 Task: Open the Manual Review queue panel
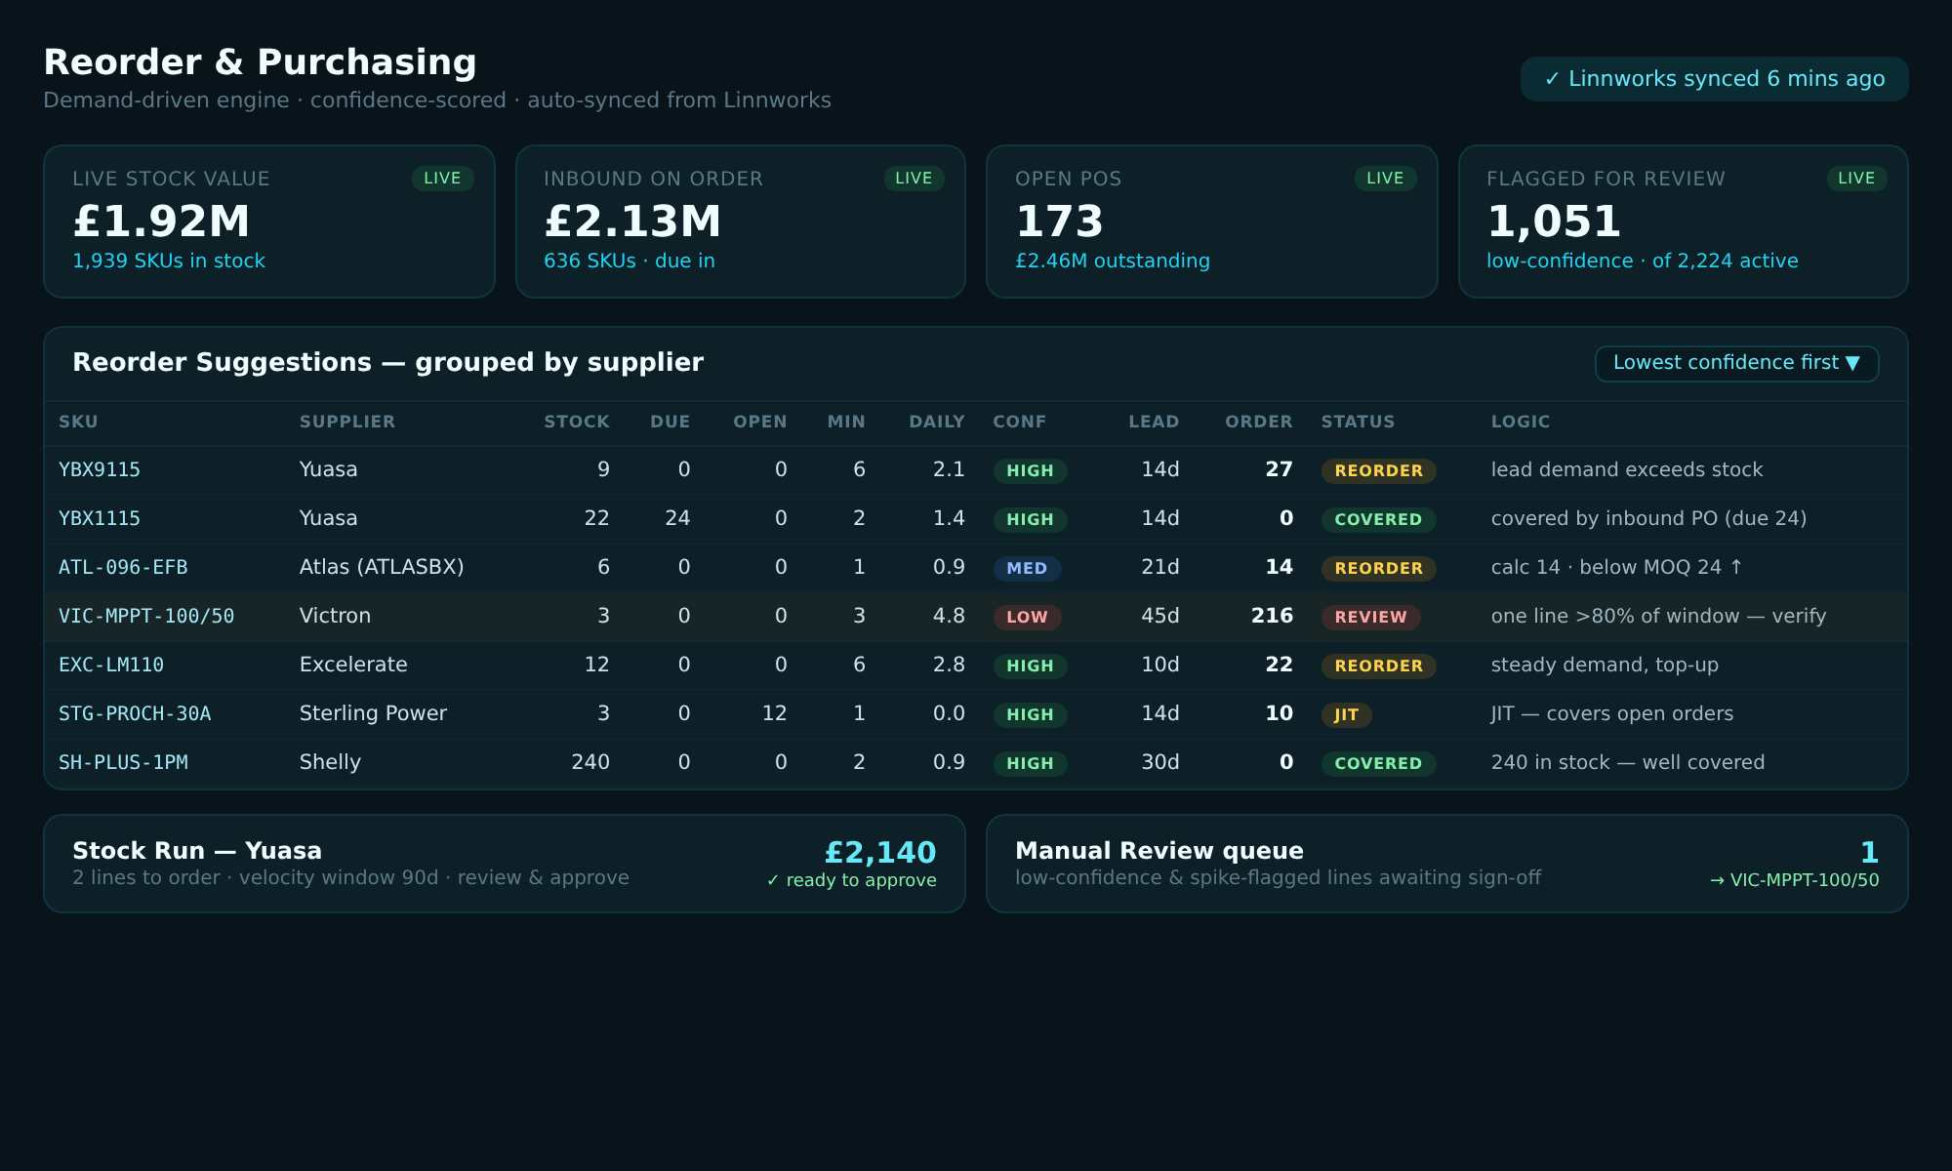(x=1446, y=864)
